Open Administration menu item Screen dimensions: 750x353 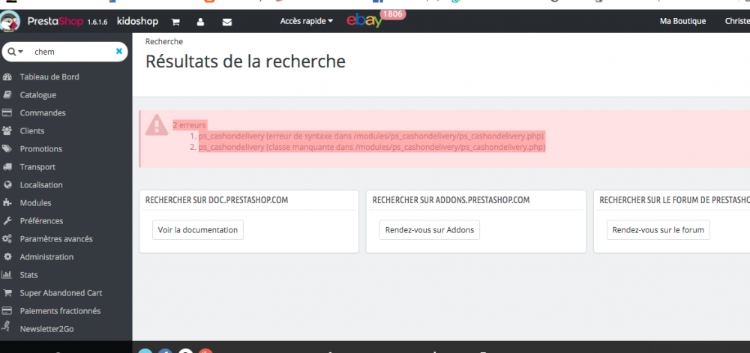pos(46,257)
